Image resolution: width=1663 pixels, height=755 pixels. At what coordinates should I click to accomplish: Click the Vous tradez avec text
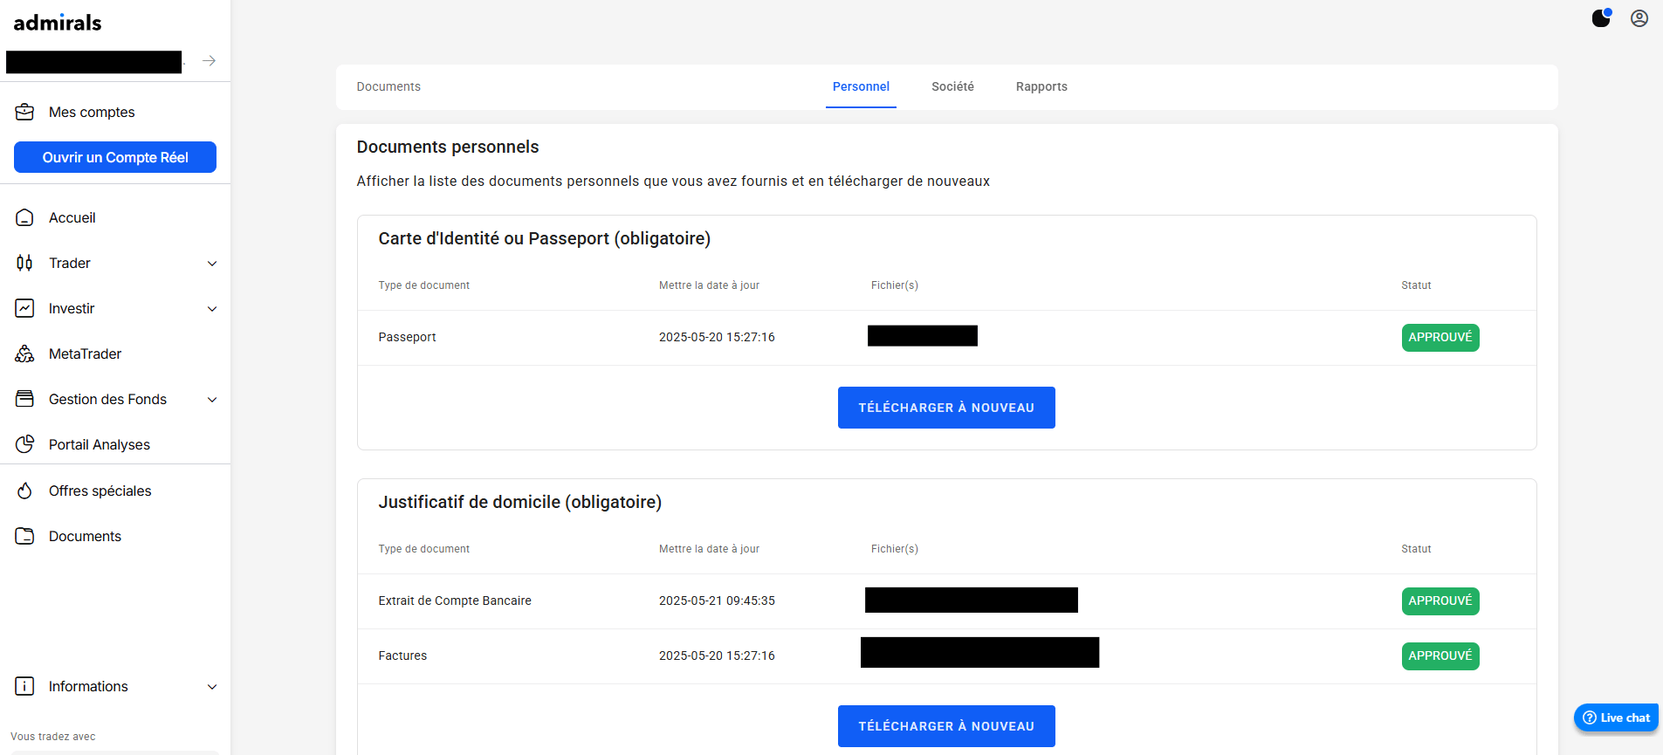(53, 737)
